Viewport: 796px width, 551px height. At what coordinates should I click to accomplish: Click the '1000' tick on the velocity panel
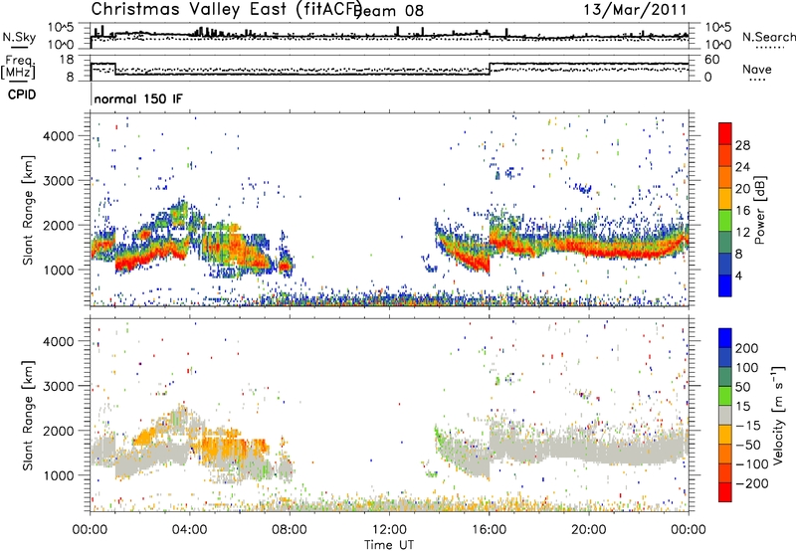[58, 475]
